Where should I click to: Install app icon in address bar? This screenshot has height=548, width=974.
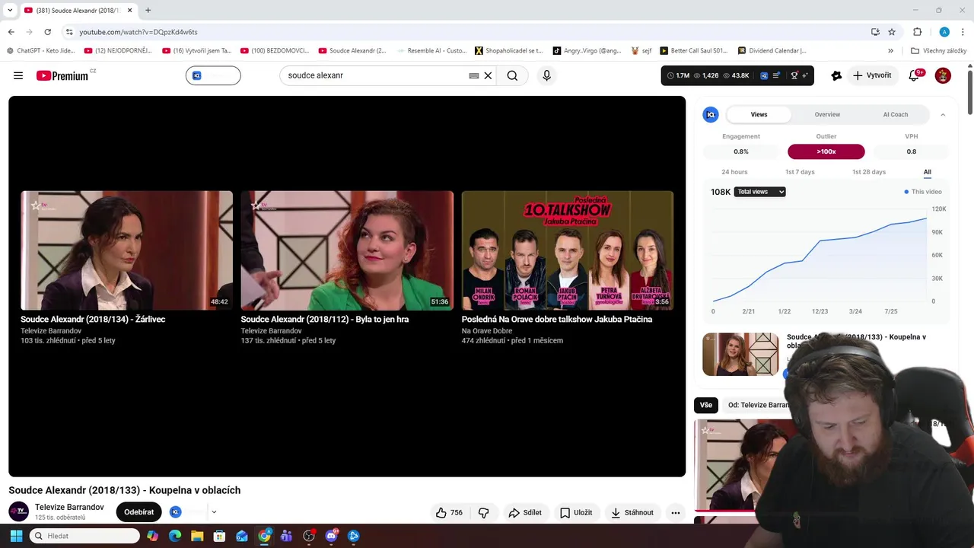click(x=875, y=32)
